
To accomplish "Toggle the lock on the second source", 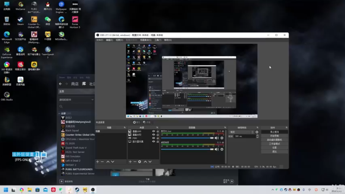I will point(157,135).
